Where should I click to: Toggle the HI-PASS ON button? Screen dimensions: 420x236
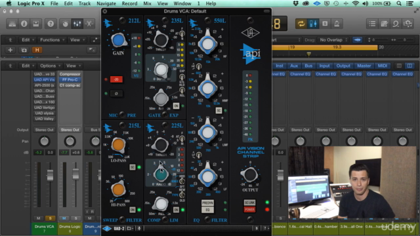pyautogui.click(x=133, y=210)
